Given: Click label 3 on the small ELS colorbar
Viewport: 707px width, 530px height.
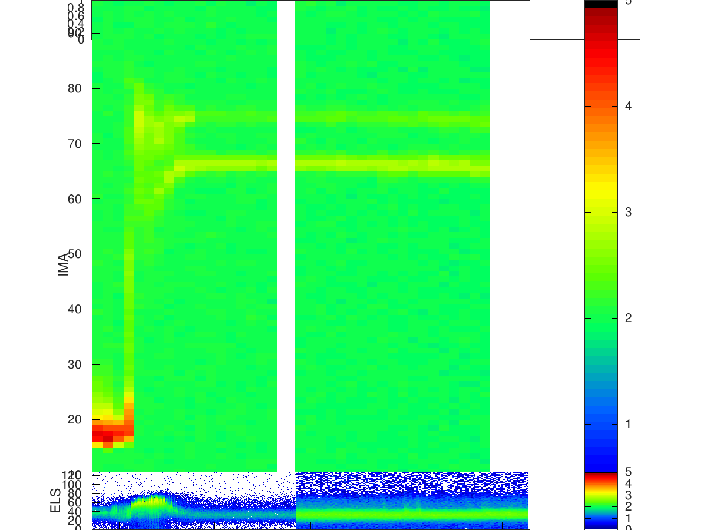Looking at the screenshot, I should point(628,495).
